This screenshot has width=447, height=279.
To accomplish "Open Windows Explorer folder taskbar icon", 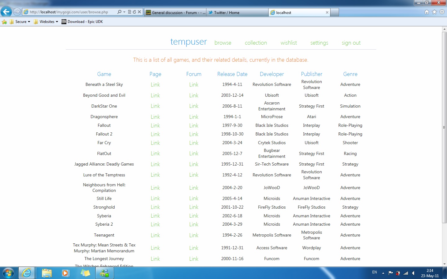I will (x=47, y=273).
